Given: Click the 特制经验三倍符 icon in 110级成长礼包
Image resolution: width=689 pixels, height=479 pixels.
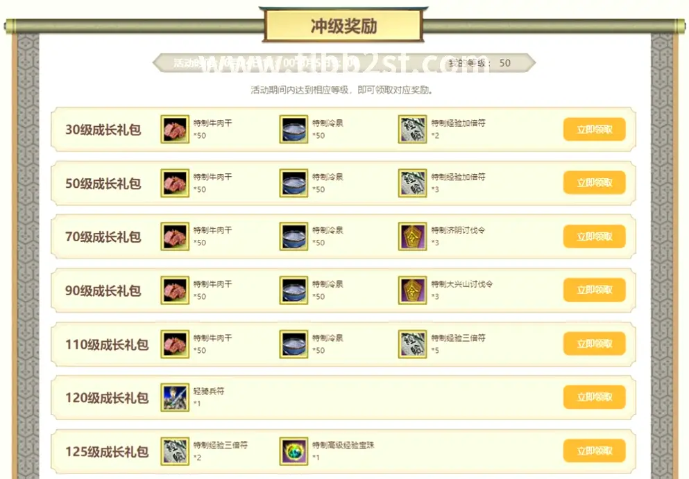Looking at the screenshot, I should [x=412, y=345].
